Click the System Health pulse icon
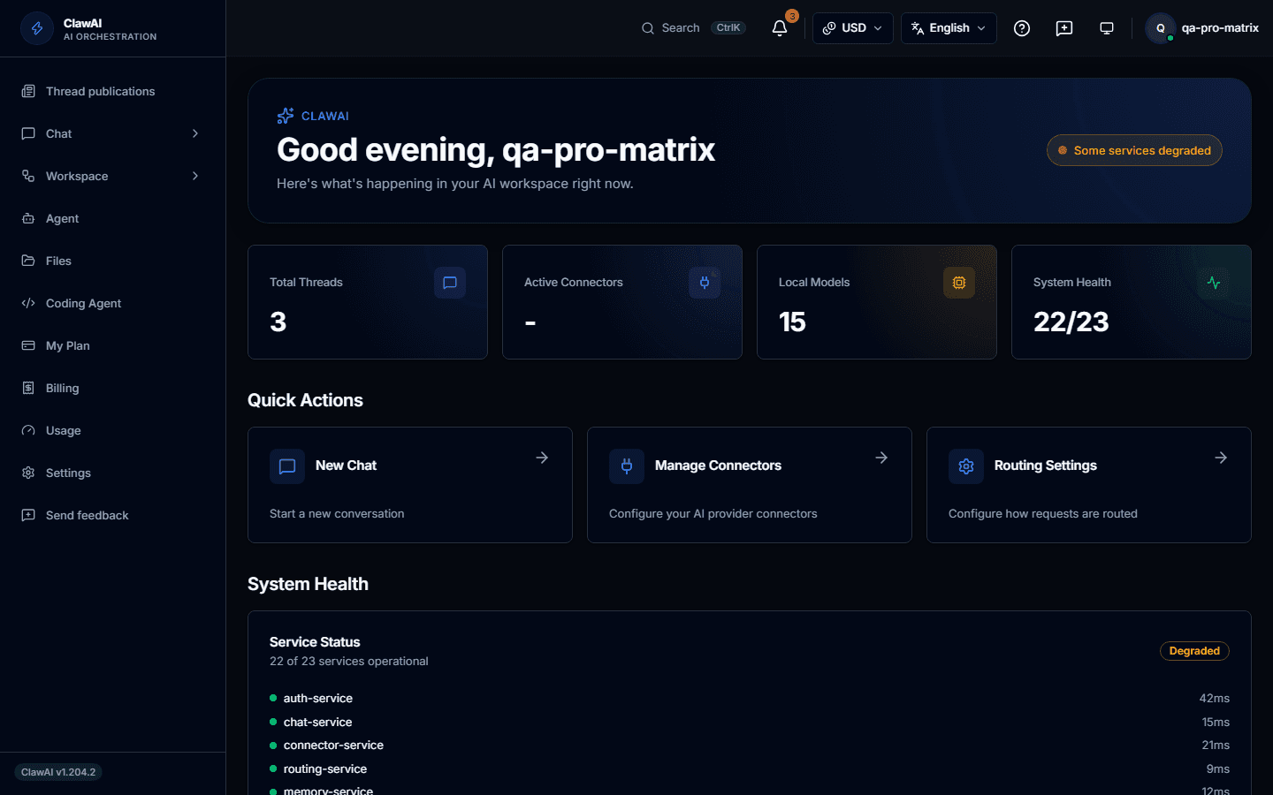The width and height of the screenshot is (1273, 795). (x=1214, y=283)
